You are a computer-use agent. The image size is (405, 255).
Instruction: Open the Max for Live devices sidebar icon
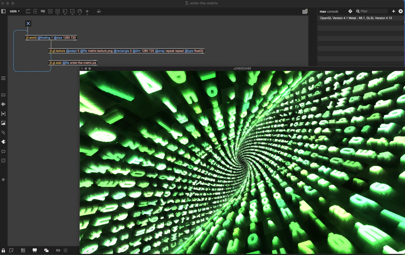coord(3,151)
